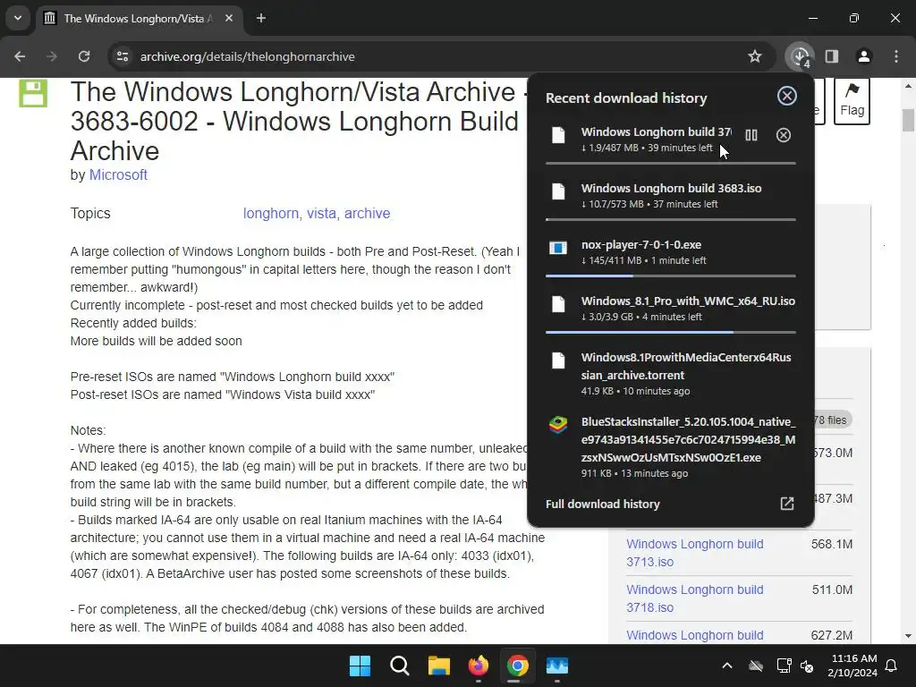
Task: Open the Microsoft author link
Action: coord(118,175)
